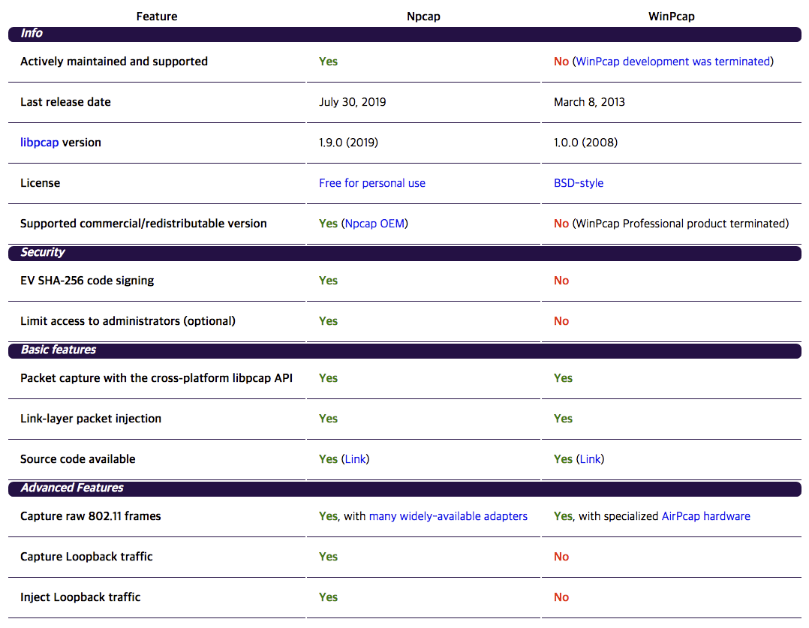
Task: Click 'WinPcap Professional product terminated' text
Action: pos(681,224)
